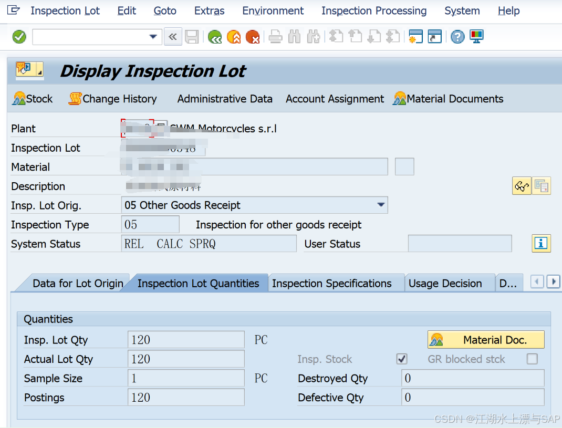
Task: Switch to the Inspection Specifications tab
Action: [x=331, y=283]
